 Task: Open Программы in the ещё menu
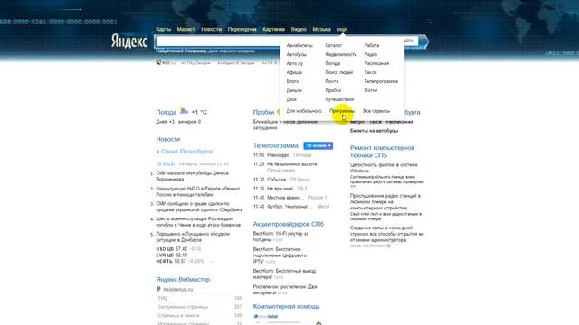pos(342,111)
